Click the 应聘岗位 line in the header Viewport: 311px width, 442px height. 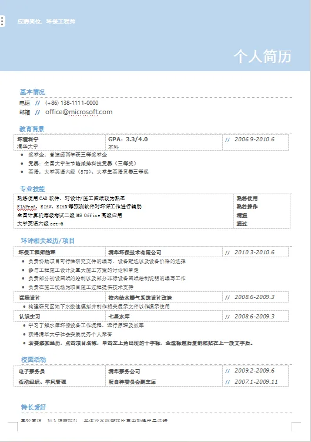tap(46, 21)
